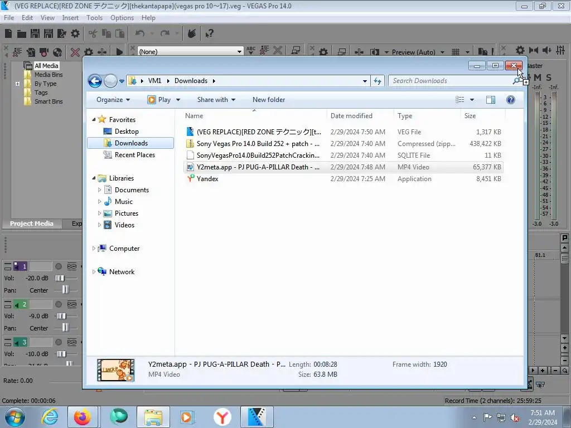The height and width of the screenshot is (428, 571).
Task: Arm track 3 for record
Action: coord(58,342)
